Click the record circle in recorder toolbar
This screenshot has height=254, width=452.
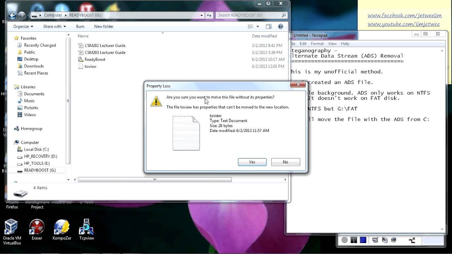pos(345,240)
